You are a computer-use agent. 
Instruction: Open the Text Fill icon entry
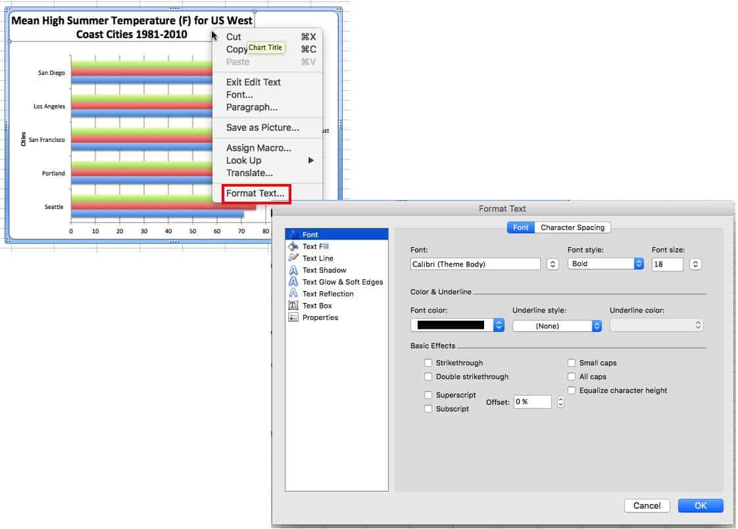(x=293, y=246)
